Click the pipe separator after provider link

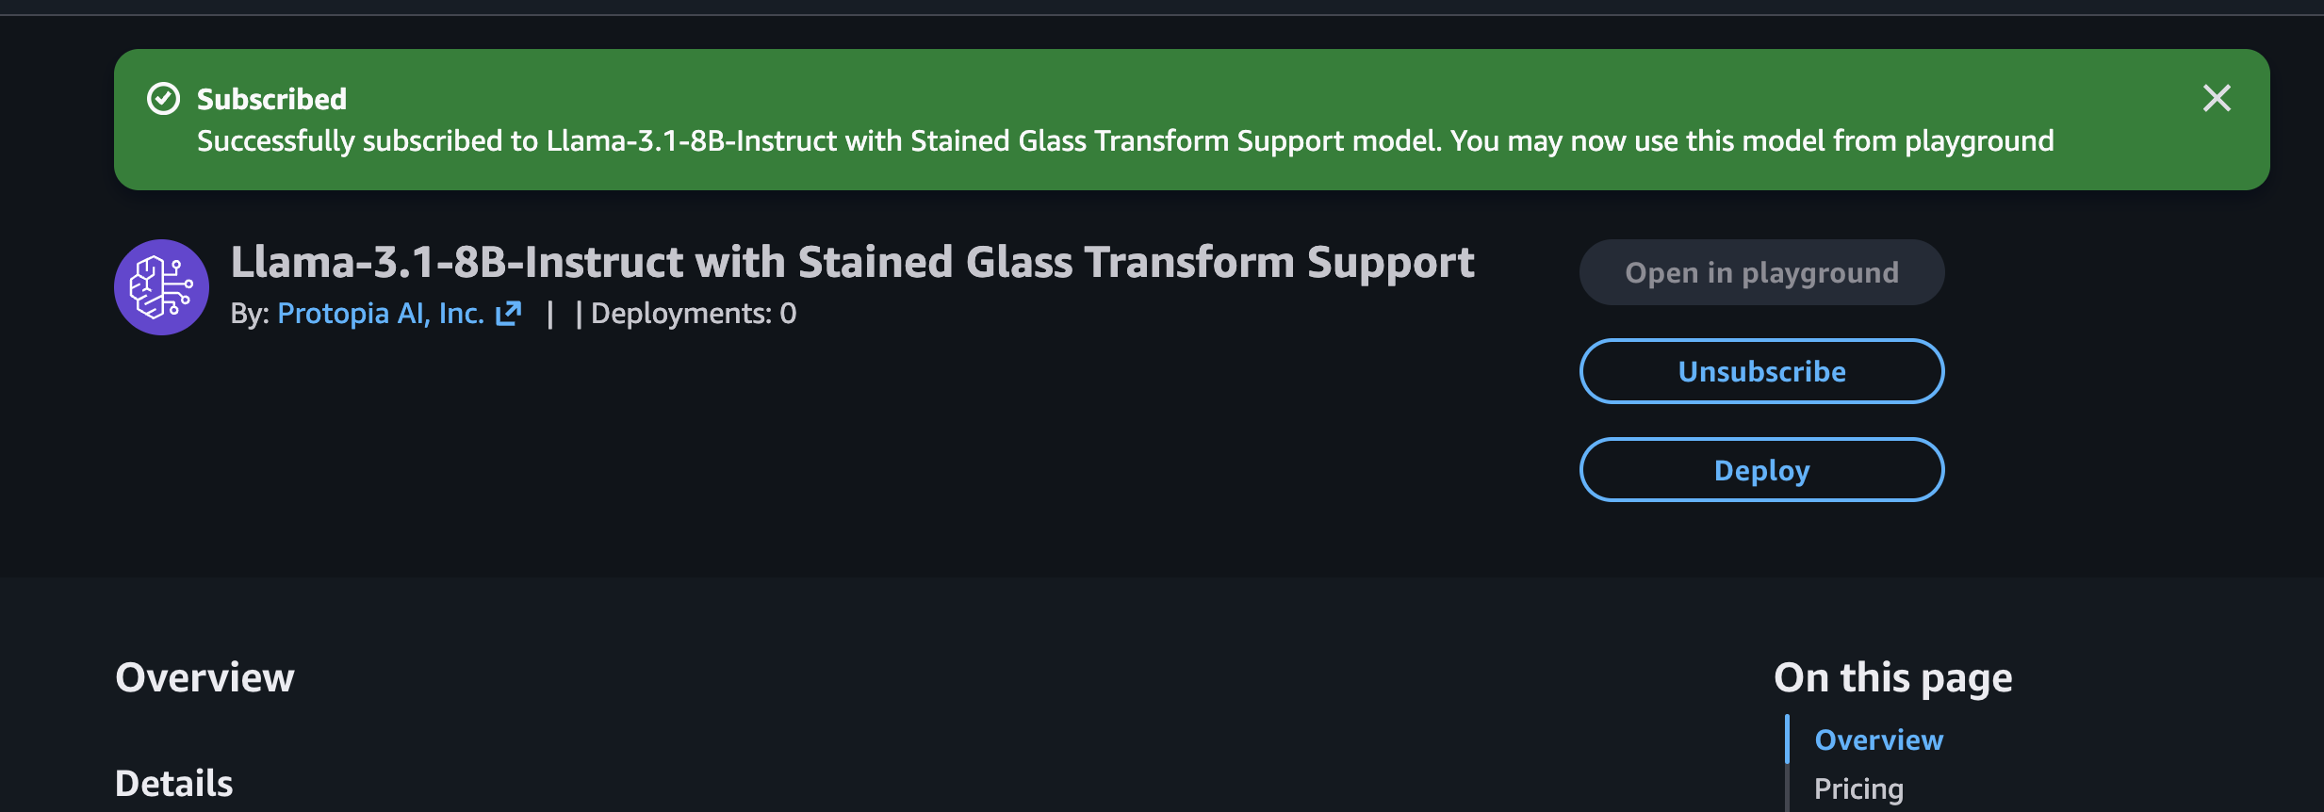tap(549, 314)
